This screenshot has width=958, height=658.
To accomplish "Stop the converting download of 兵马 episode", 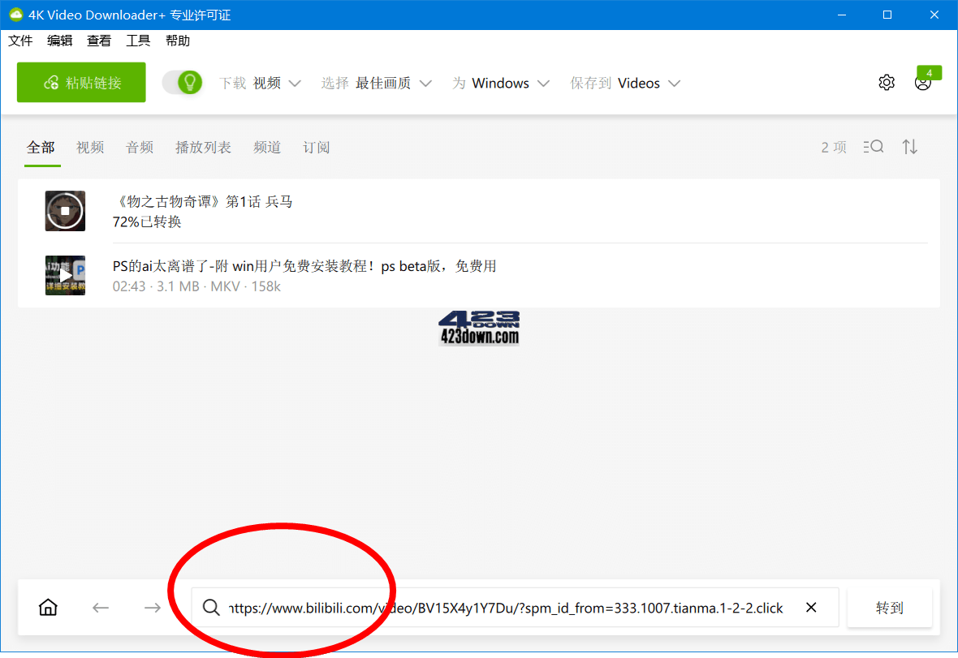I will pyautogui.click(x=65, y=210).
